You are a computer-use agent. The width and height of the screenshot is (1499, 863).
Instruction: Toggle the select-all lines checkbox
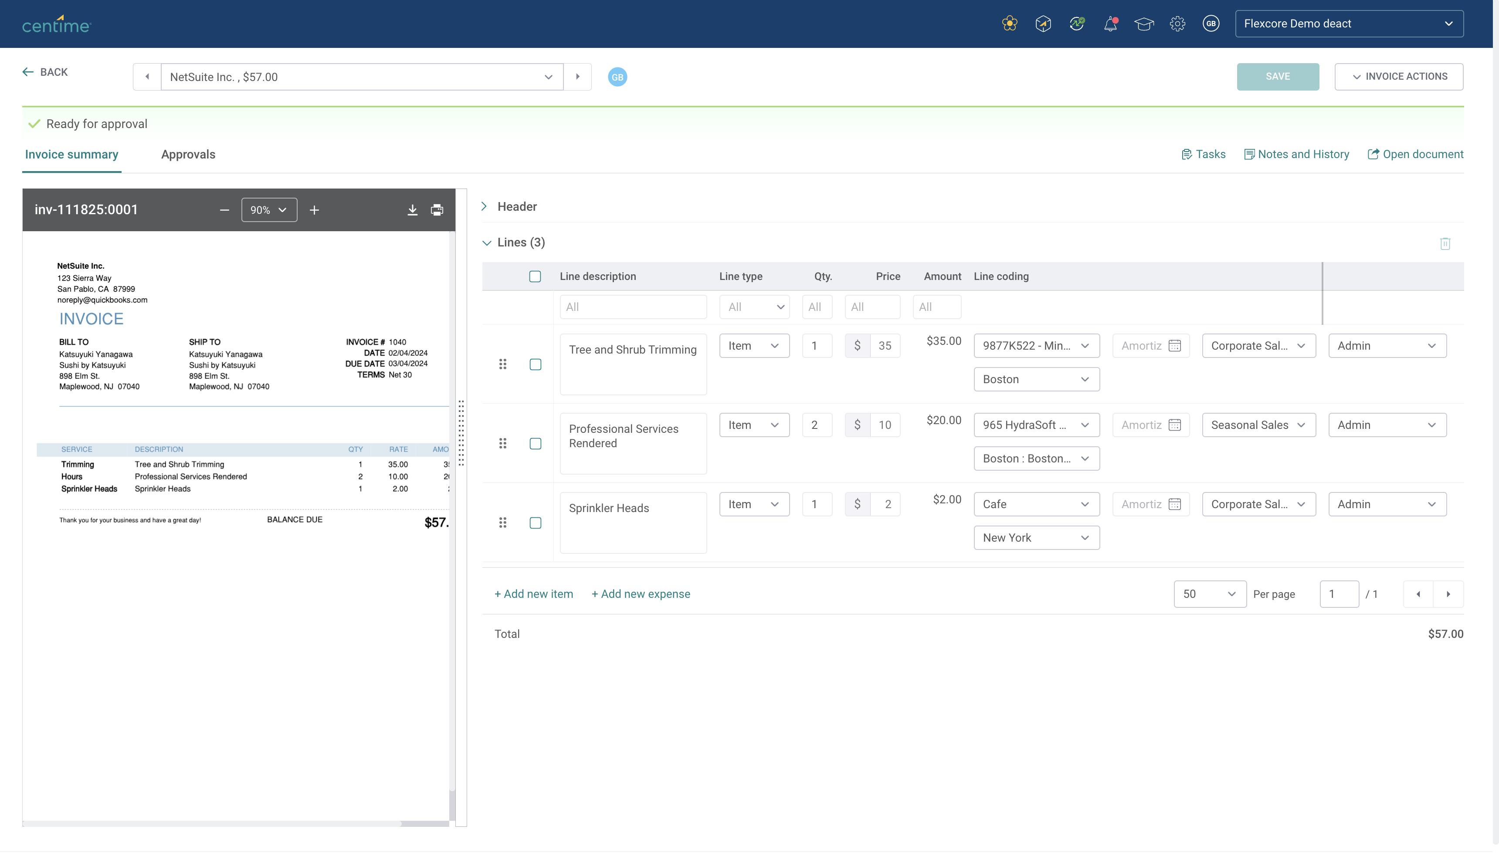point(535,277)
